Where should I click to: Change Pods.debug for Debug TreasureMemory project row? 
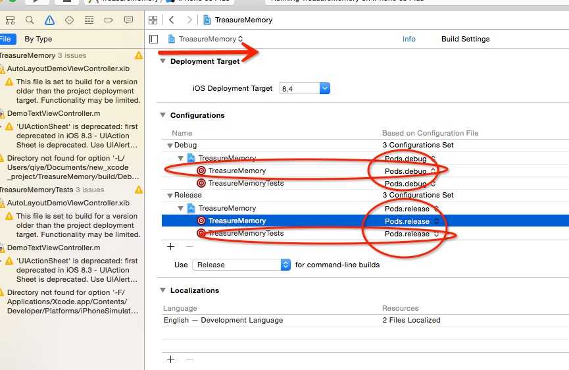(410, 159)
